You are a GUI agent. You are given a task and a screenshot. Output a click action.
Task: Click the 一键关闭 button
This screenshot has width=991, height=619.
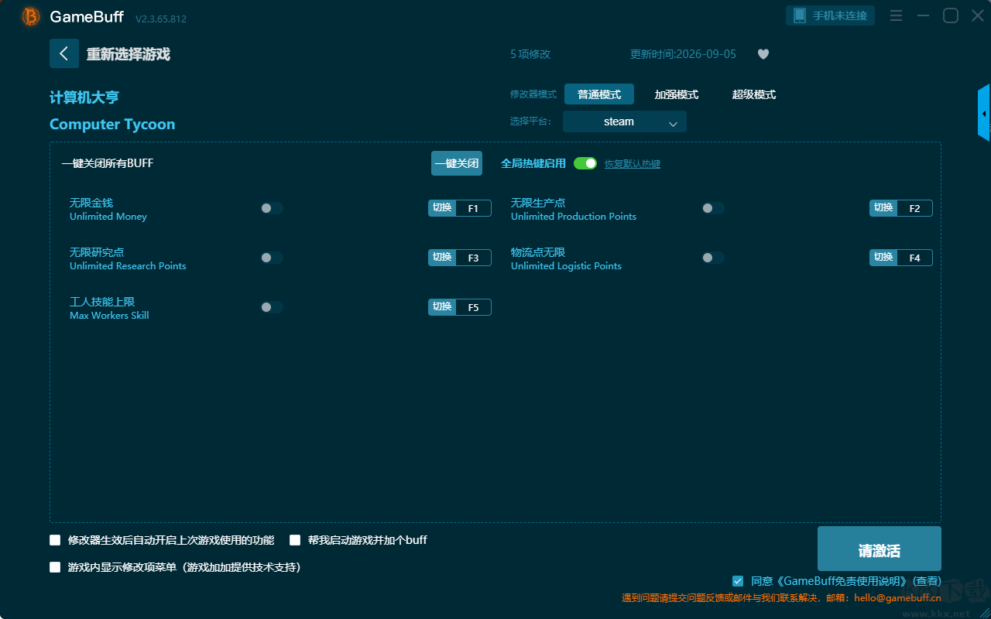(457, 163)
